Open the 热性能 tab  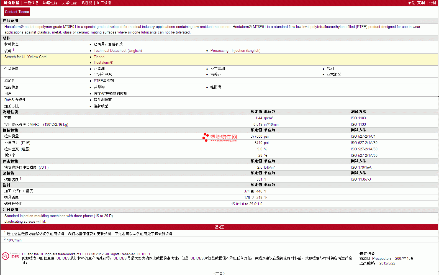(87, 3)
